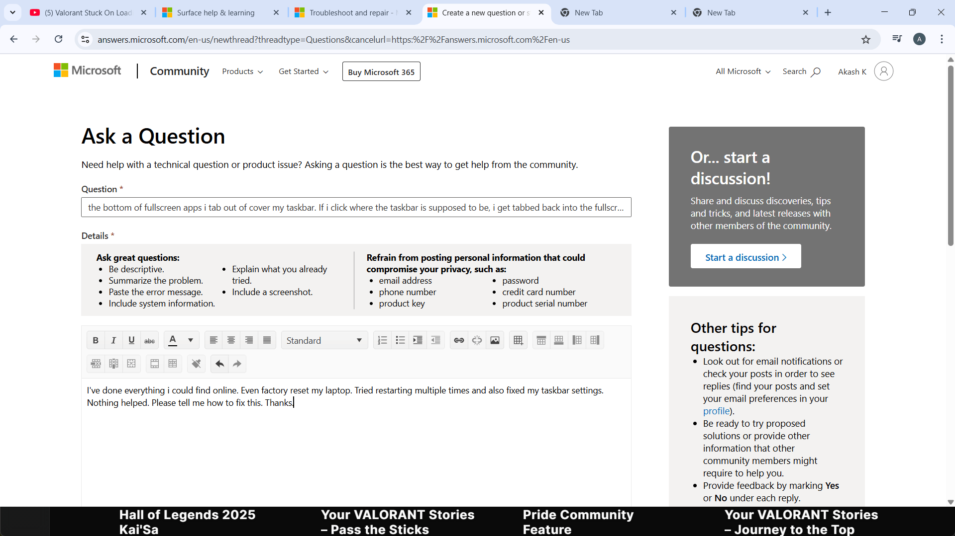This screenshot has height=536, width=955.
Task: Open the profile link under email tips
Action: click(x=716, y=411)
